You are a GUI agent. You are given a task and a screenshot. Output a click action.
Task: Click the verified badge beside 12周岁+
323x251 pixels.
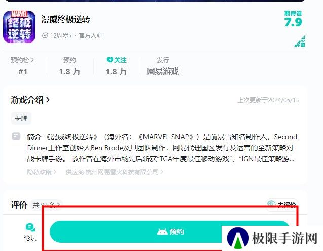pyautogui.click(x=45, y=36)
